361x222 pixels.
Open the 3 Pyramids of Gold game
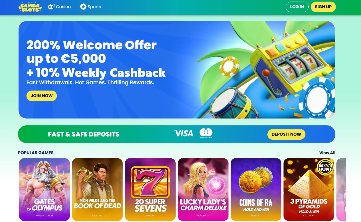click(309, 190)
